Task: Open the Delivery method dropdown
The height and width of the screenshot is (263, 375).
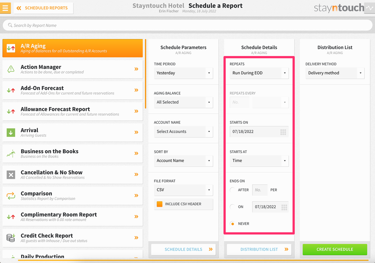Action: tap(335, 73)
